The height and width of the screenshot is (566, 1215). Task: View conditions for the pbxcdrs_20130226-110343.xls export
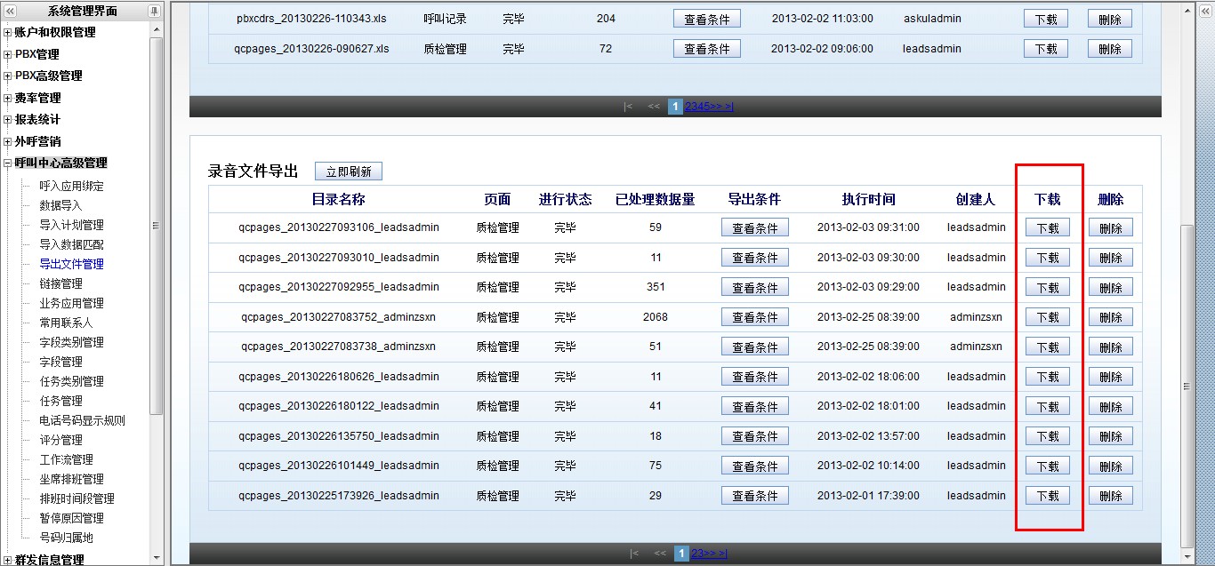(x=706, y=19)
